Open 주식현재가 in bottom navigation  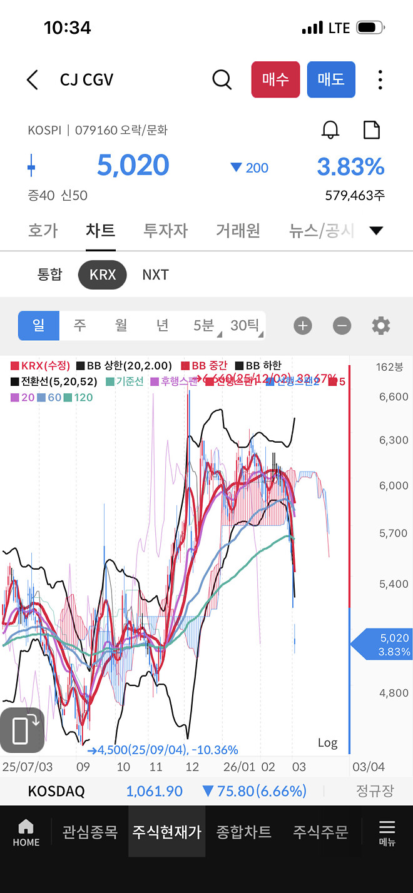(167, 832)
